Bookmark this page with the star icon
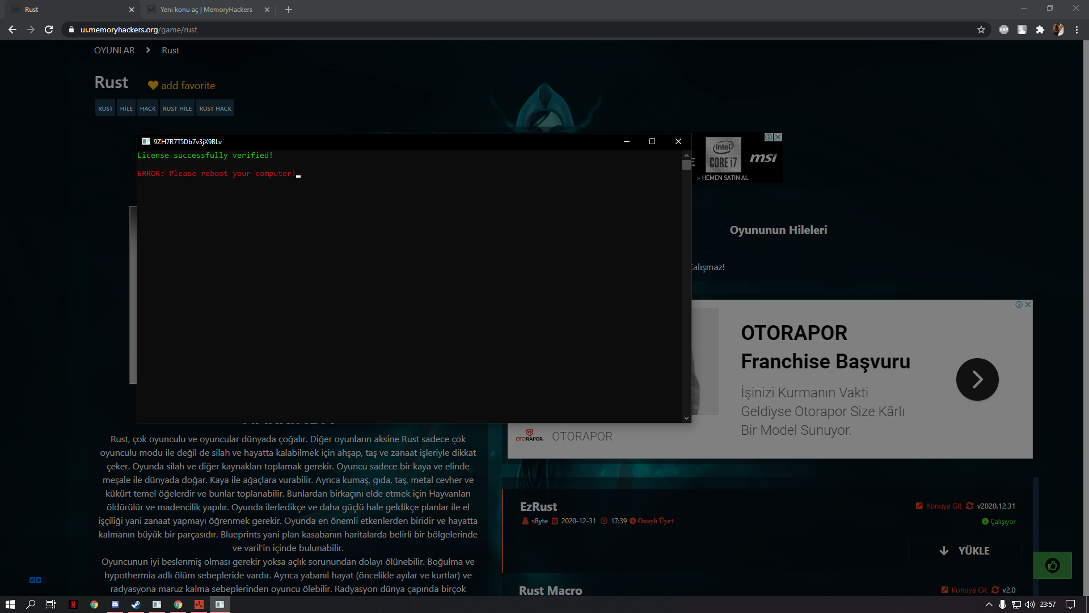 point(981,30)
